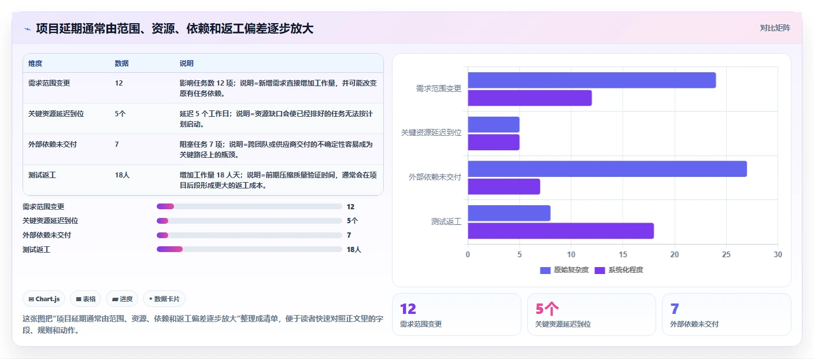Select the 表格 tag

click(x=86, y=299)
